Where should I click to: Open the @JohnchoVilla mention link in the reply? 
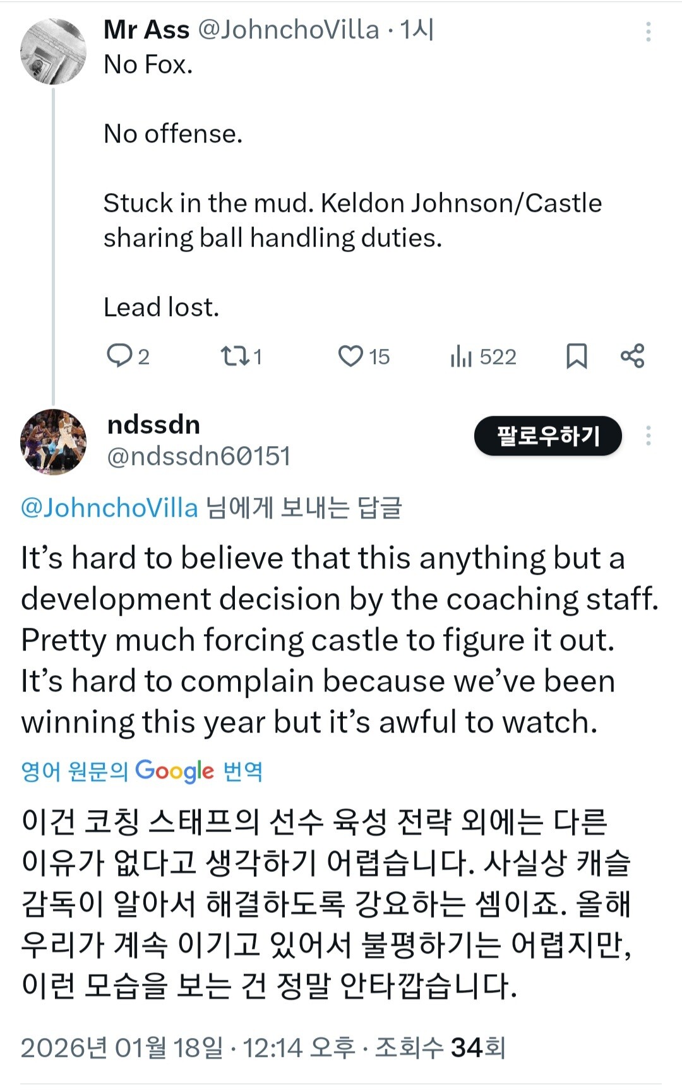tap(109, 508)
